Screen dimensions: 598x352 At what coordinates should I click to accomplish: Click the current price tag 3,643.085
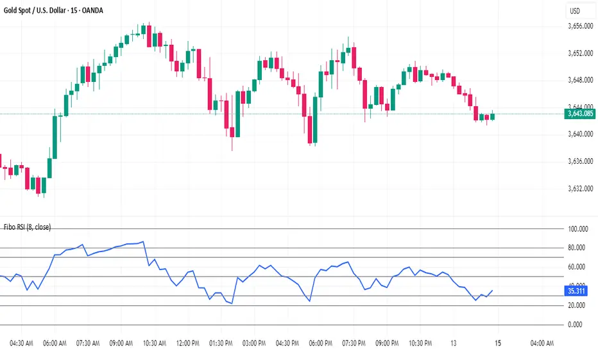point(579,114)
